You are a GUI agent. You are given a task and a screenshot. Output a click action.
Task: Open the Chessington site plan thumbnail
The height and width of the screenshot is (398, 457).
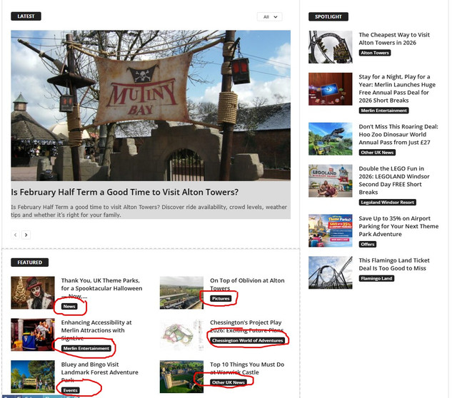point(181,335)
